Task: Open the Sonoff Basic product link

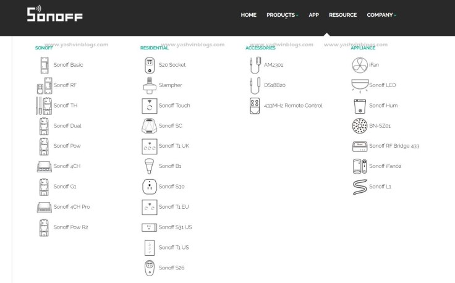Action: click(x=68, y=65)
